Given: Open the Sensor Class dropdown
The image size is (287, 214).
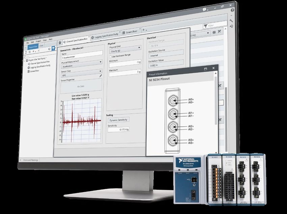Looking at the screenshot, I should click(82, 73).
